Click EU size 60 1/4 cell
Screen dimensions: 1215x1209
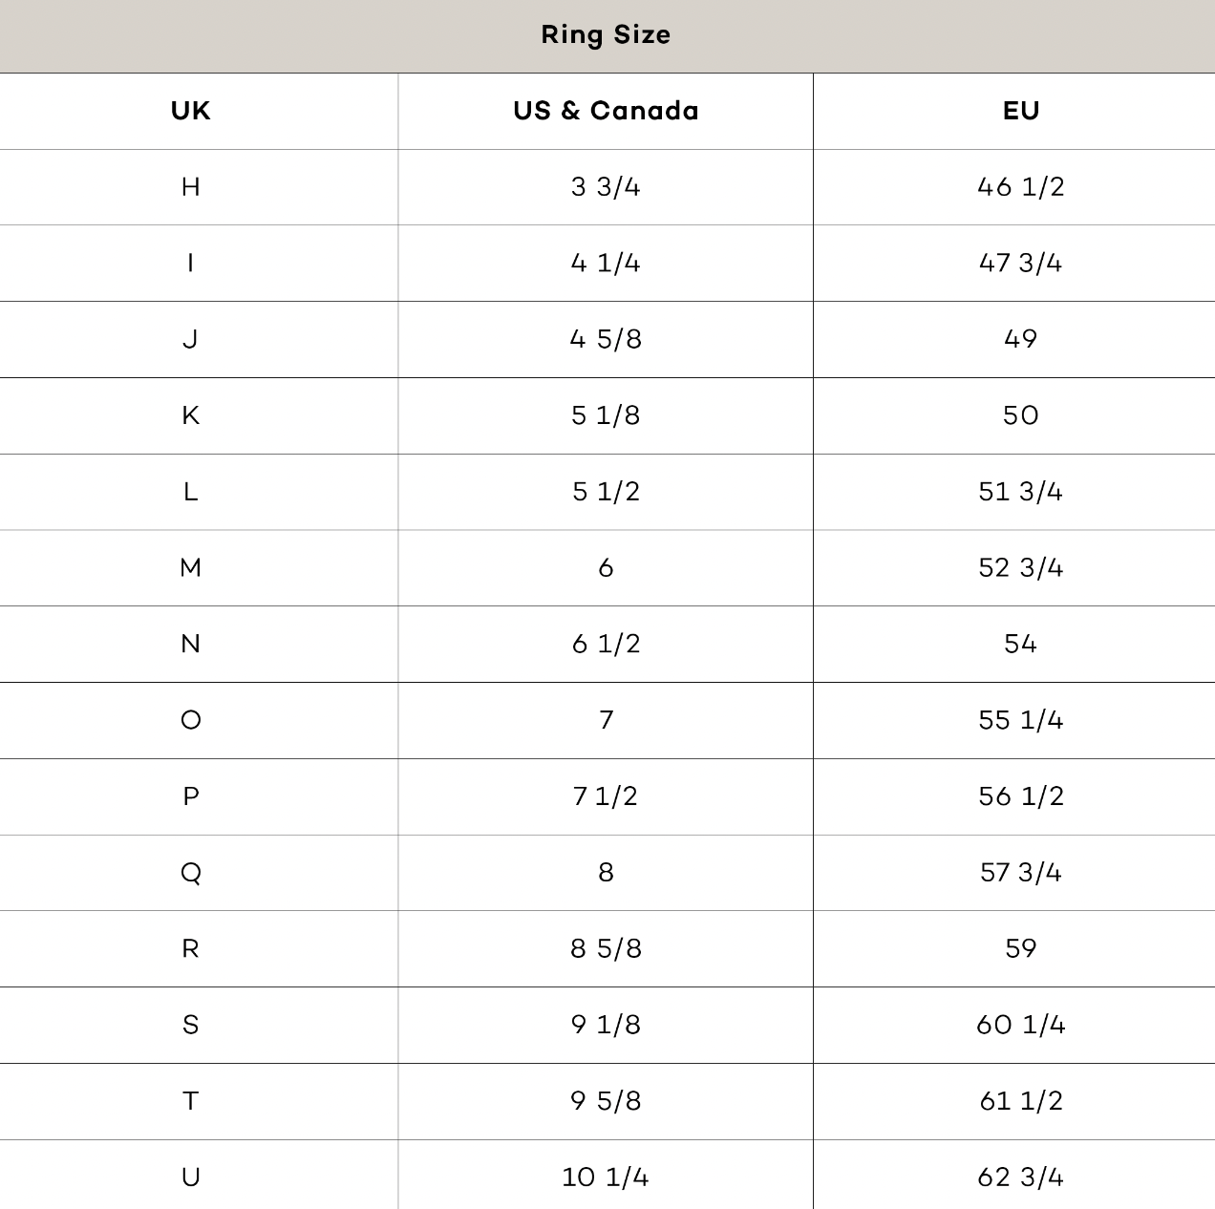coord(1020,1025)
